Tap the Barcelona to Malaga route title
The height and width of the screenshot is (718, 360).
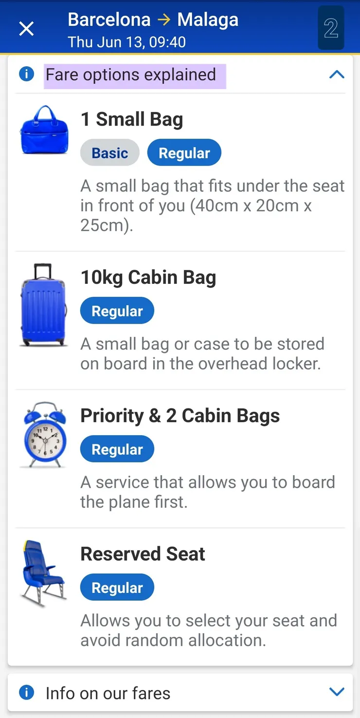(153, 20)
